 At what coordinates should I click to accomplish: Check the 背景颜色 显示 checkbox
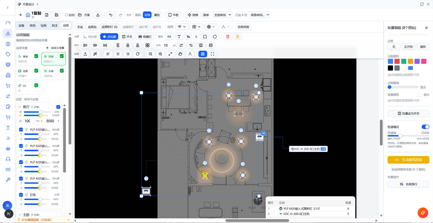coord(419,95)
